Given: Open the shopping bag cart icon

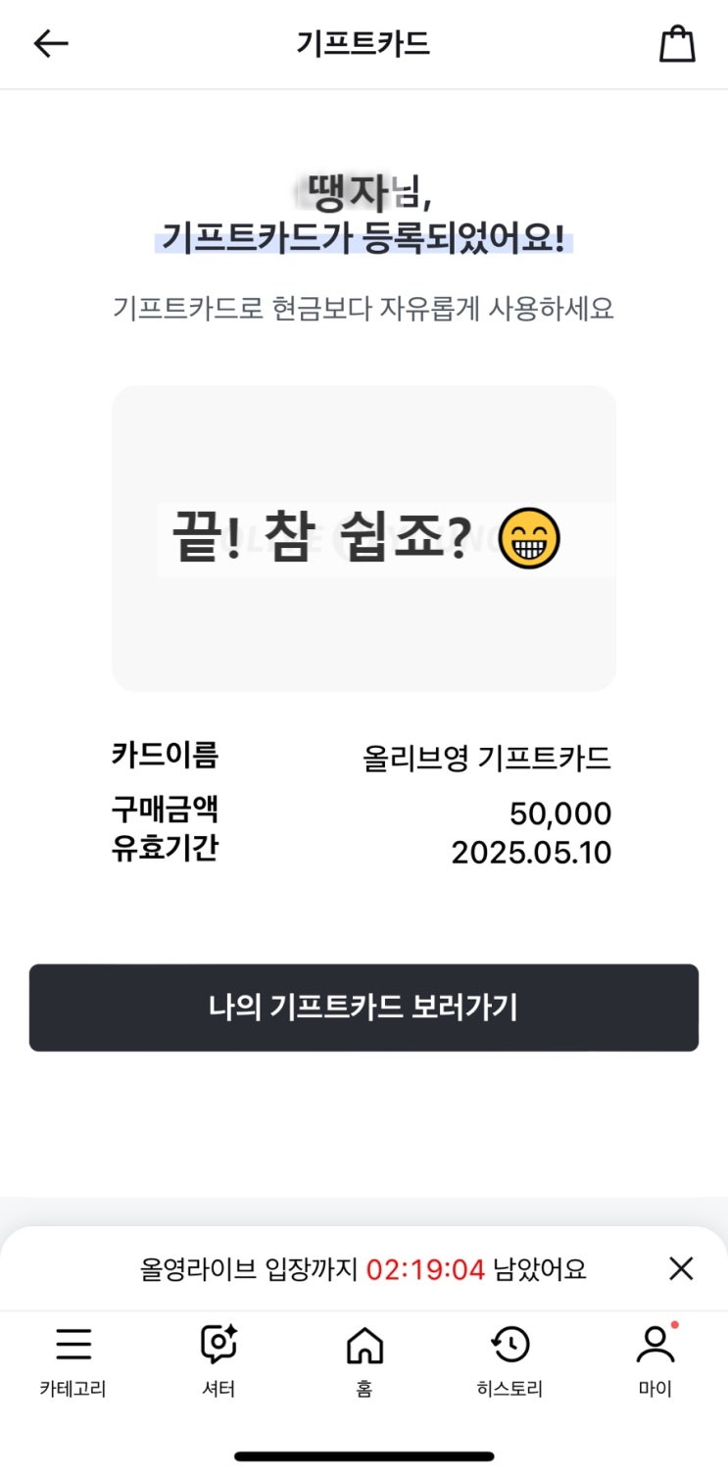Looking at the screenshot, I should pos(677,44).
